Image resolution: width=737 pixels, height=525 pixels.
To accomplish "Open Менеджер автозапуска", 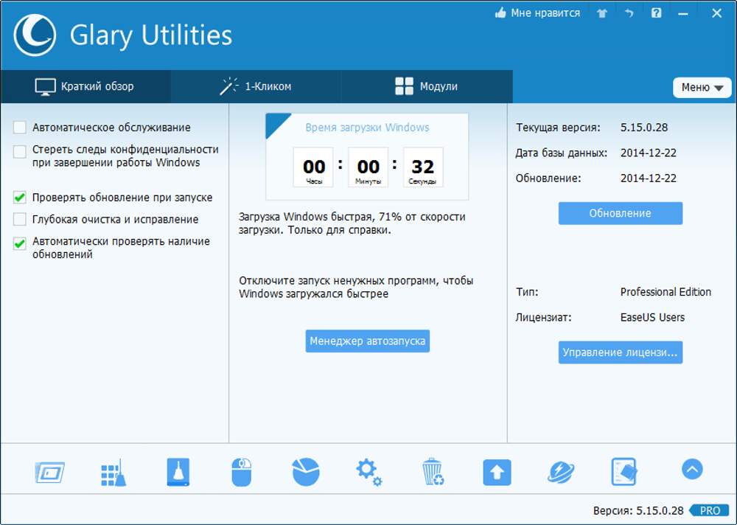I will click(x=367, y=341).
